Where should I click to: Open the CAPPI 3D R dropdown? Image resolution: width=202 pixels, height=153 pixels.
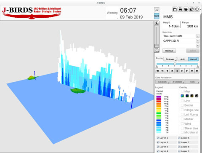[198, 41]
